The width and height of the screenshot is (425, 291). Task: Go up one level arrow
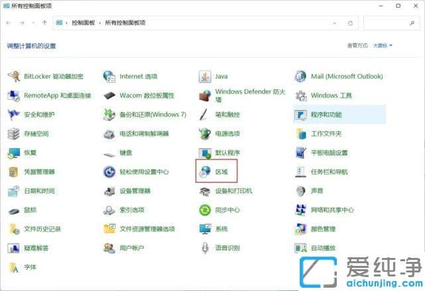44,23
